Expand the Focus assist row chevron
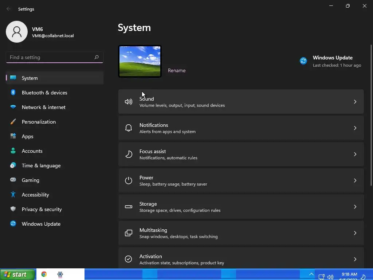Screen dimensions: 373x280 [355, 154]
